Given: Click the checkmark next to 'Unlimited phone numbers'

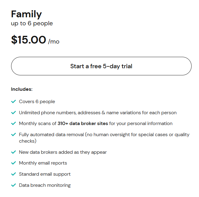Looking at the screenshot, I should point(13,113).
